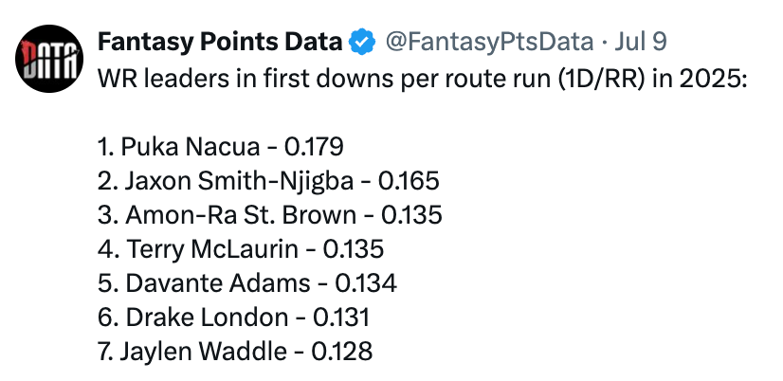The height and width of the screenshot is (381, 783).
Task: Click the 0.128 value
Action: click(342, 351)
